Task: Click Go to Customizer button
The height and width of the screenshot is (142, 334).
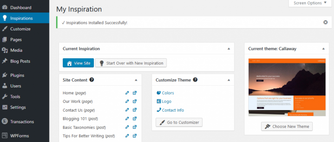Action: pyautogui.click(x=179, y=122)
